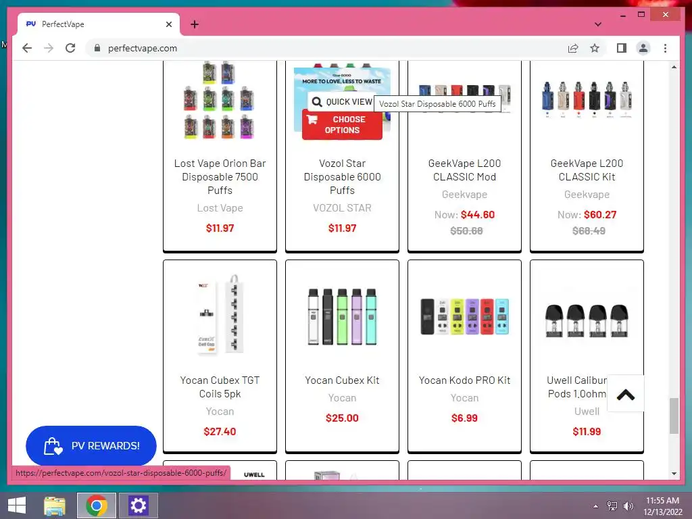
Task: Go back to previous page
Action: [27, 48]
